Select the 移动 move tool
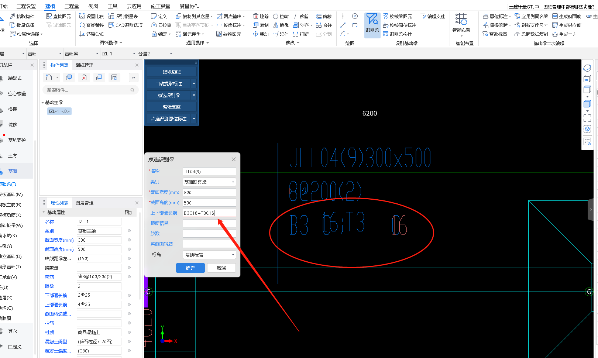The height and width of the screenshot is (358, 598). [261, 34]
